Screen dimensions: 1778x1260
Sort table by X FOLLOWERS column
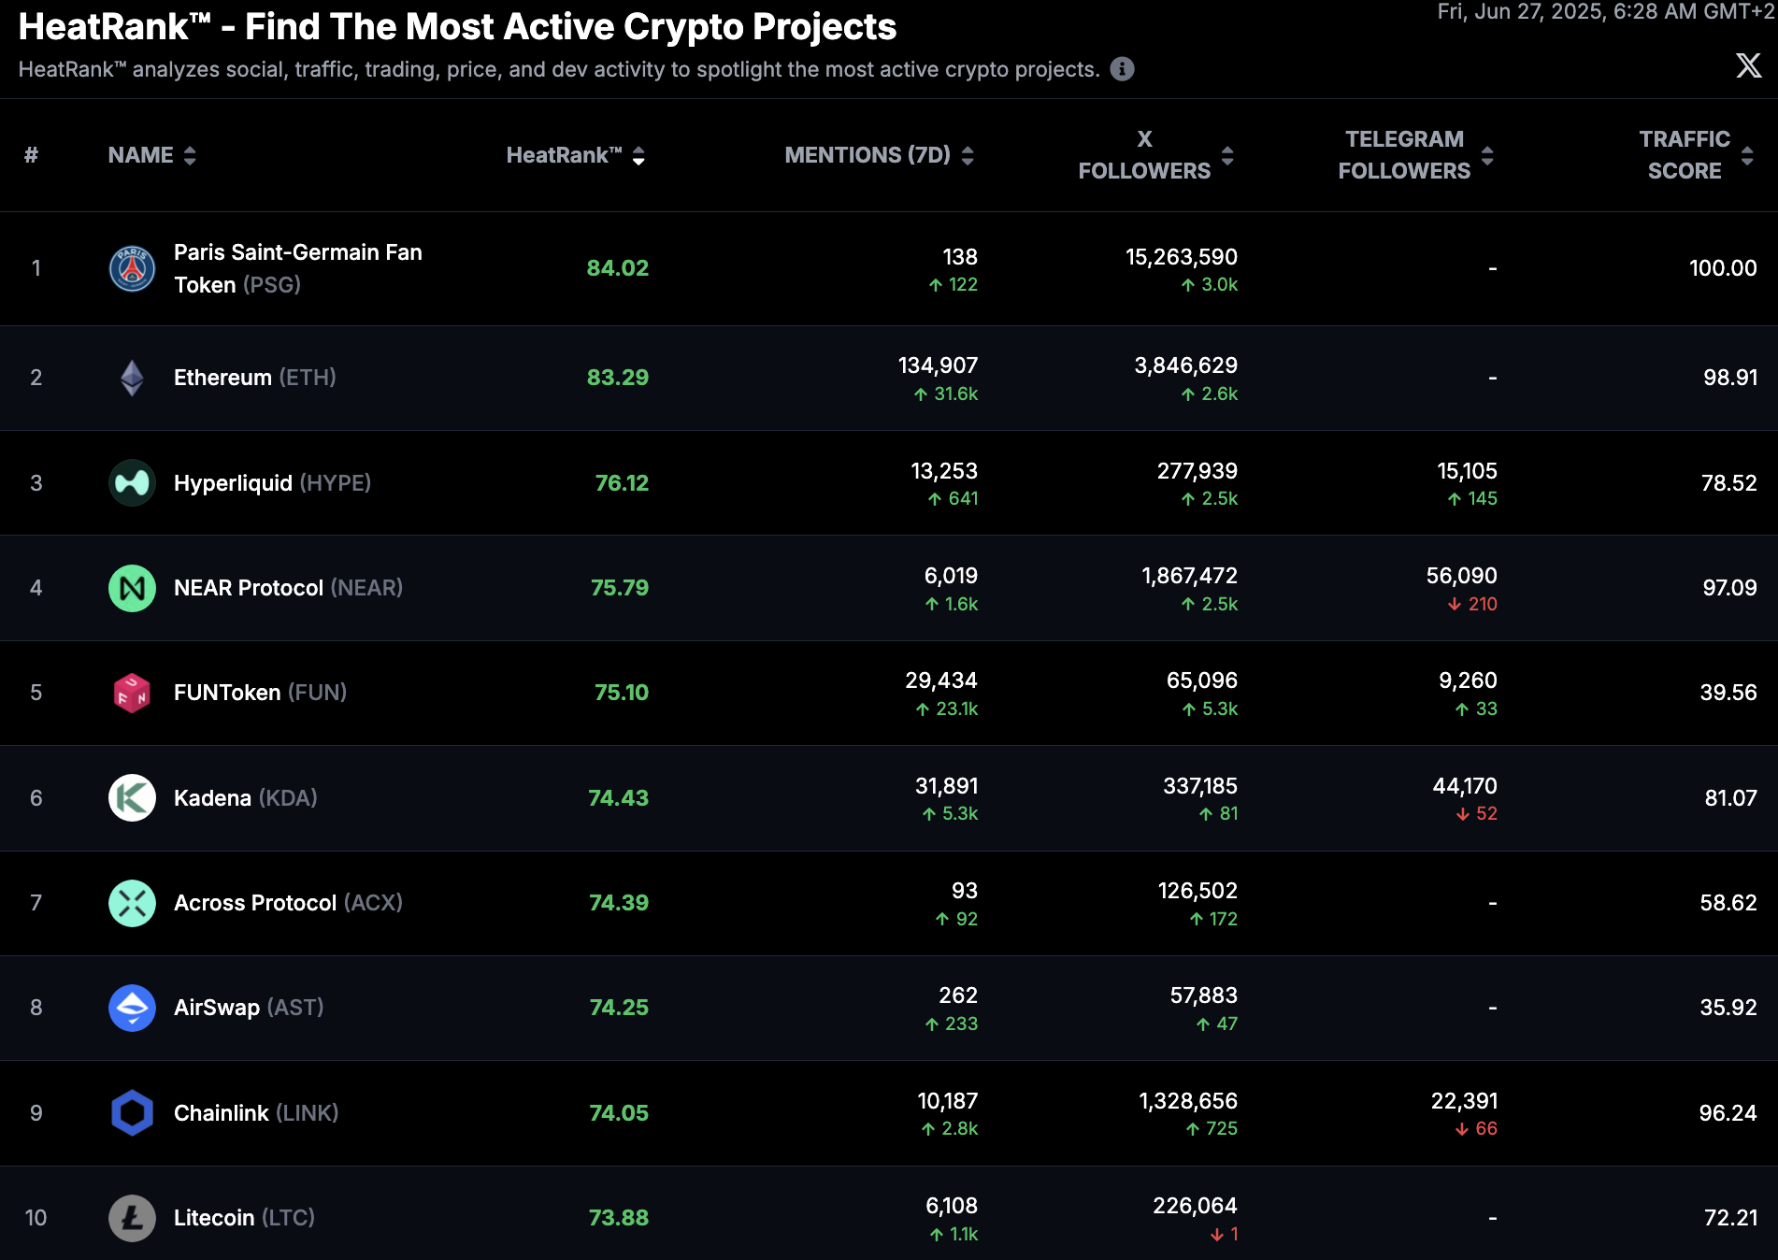click(x=1156, y=155)
